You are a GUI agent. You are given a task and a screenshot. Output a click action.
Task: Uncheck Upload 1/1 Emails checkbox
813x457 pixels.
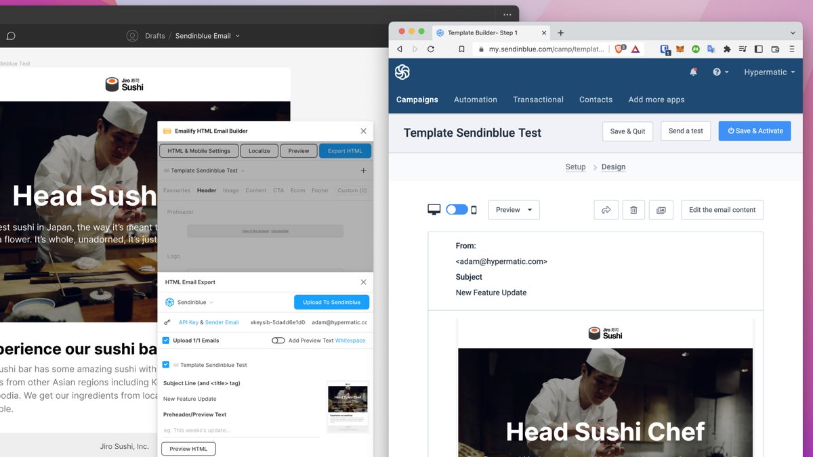(x=166, y=341)
